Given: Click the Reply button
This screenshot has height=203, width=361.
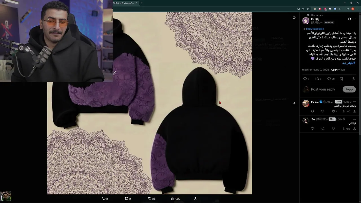Looking at the screenshot, I should [x=349, y=89].
